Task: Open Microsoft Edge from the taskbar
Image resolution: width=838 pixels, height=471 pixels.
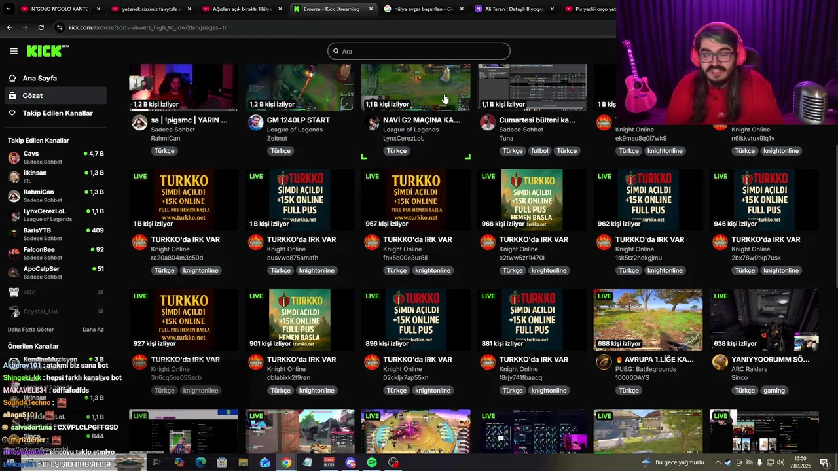Action: 200,462
